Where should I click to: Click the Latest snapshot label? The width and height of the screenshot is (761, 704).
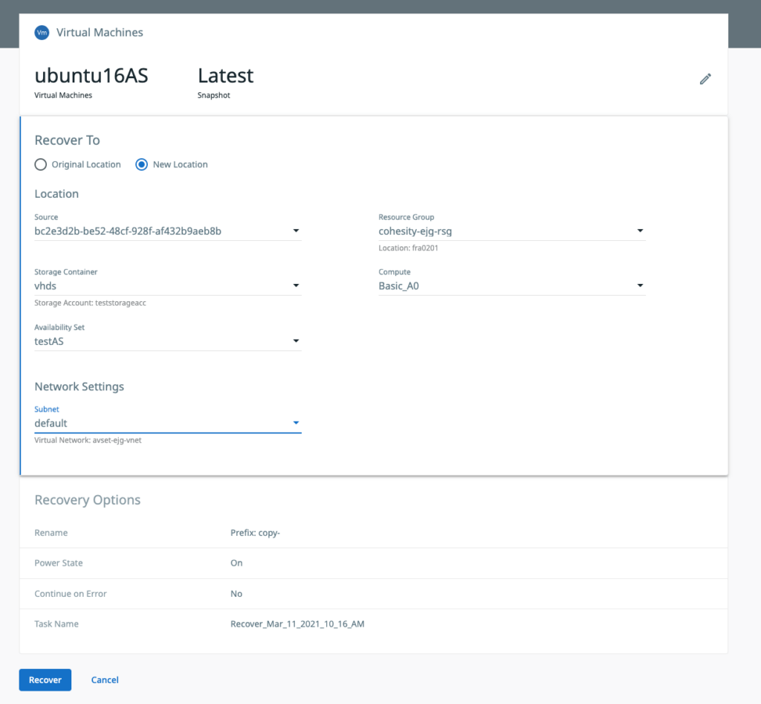(x=226, y=76)
